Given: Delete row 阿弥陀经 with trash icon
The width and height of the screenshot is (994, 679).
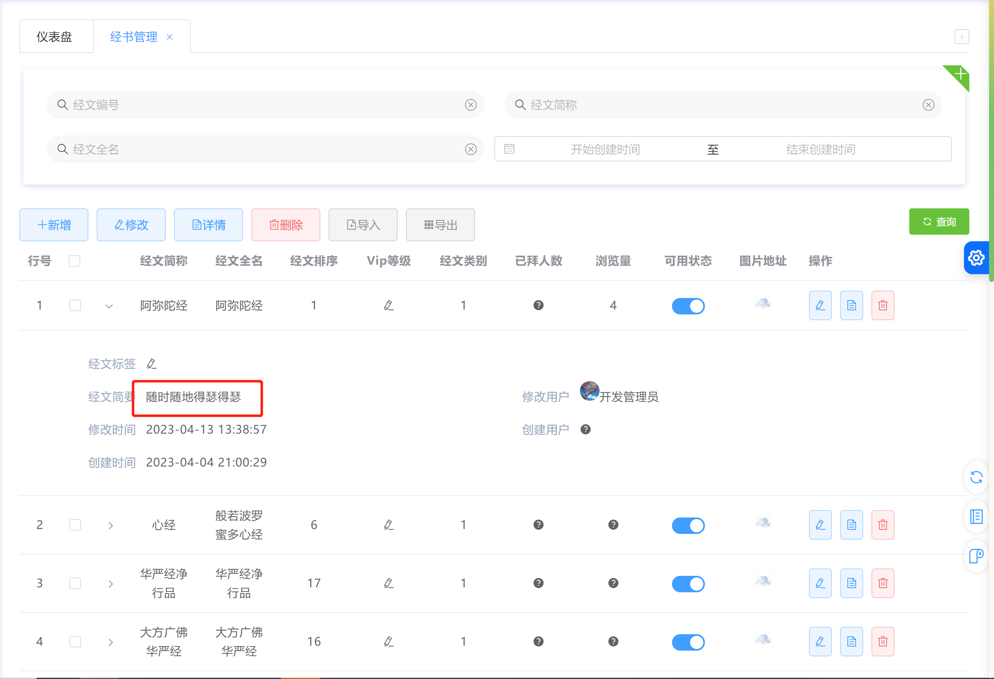Looking at the screenshot, I should pos(883,305).
